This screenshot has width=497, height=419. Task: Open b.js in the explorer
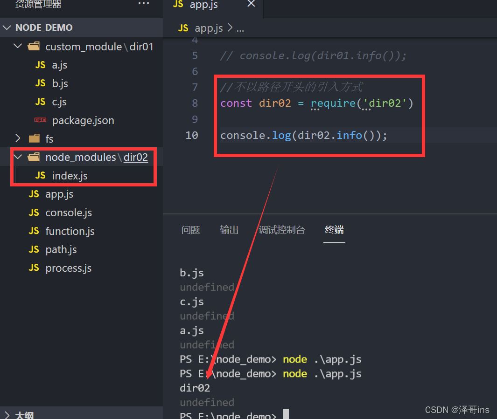[x=60, y=83]
